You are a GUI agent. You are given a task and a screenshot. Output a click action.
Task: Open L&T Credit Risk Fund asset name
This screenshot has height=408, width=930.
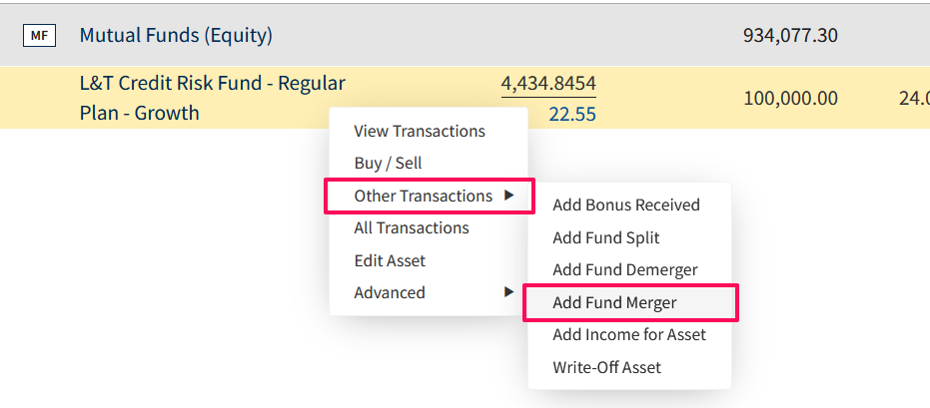213,98
